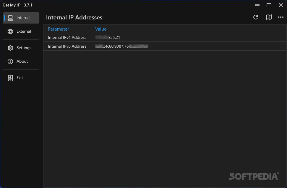Open the map view icon
This screenshot has width=287, height=188.
(x=269, y=17)
